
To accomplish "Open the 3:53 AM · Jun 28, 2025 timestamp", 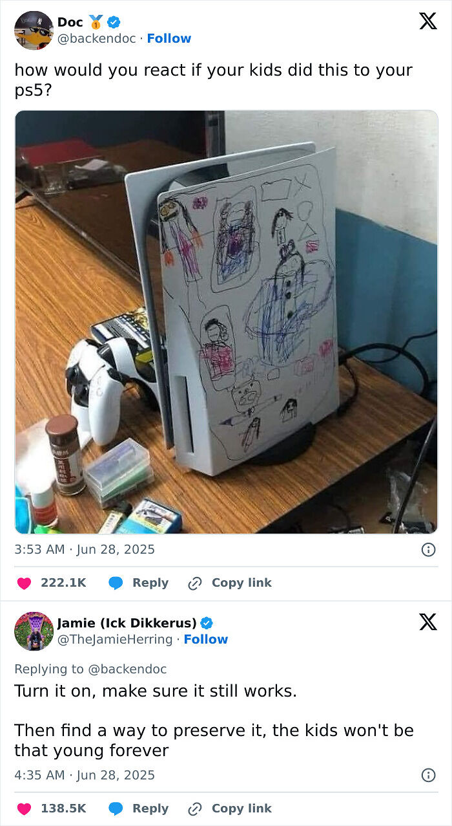I will coord(85,550).
